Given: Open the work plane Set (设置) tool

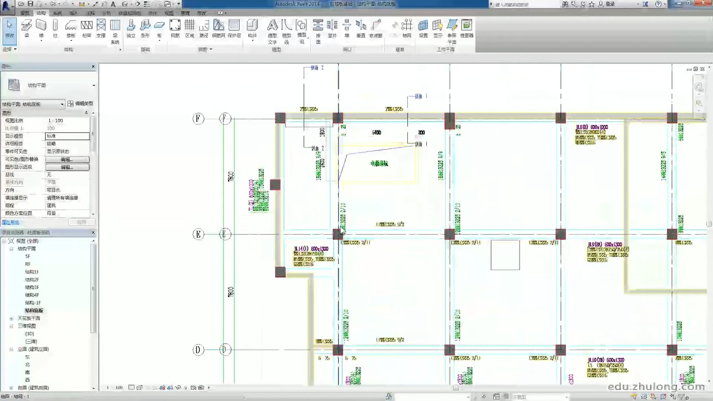Looking at the screenshot, I should tap(423, 29).
